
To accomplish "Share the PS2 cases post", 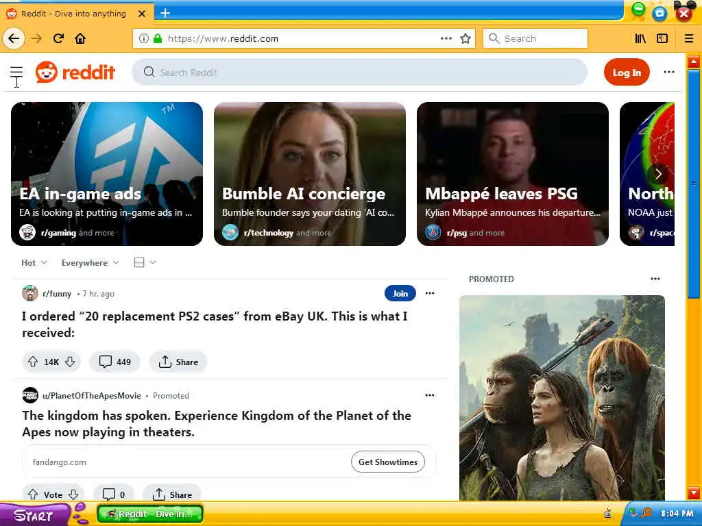I will [x=178, y=362].
